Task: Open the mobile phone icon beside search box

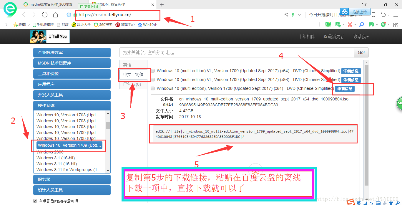Action: coord(373,15)
